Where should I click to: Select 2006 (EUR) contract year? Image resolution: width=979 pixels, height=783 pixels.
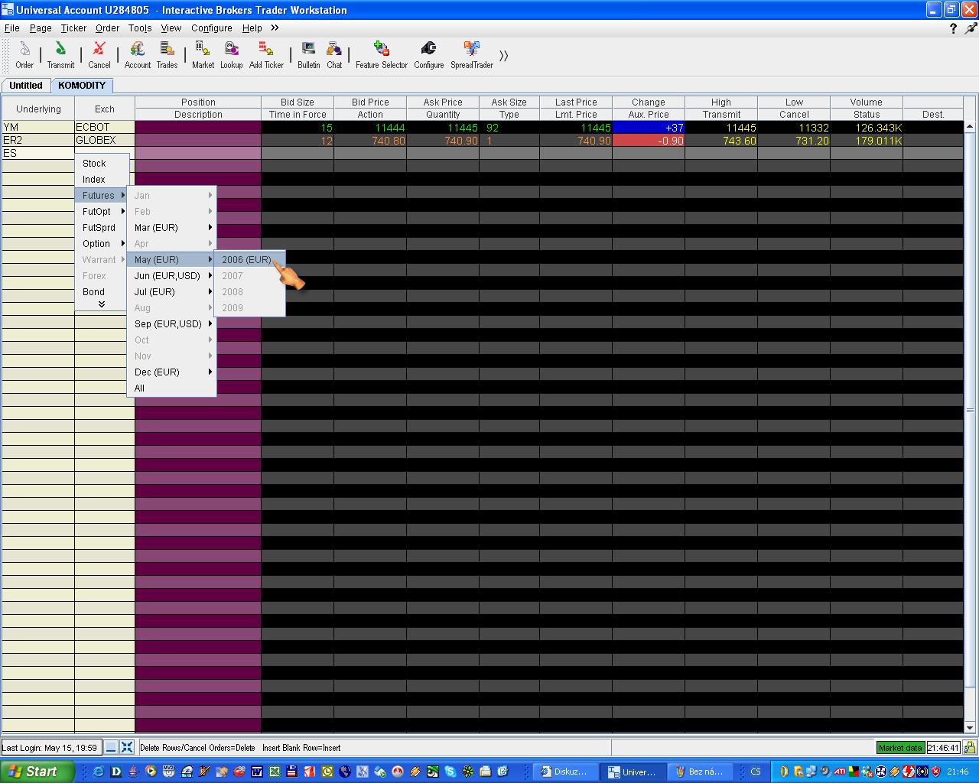tap(249, 260)
